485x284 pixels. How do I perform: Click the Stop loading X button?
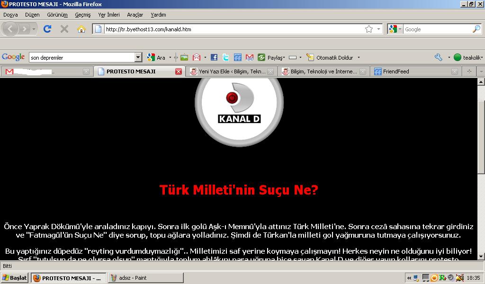coord(64,29)
